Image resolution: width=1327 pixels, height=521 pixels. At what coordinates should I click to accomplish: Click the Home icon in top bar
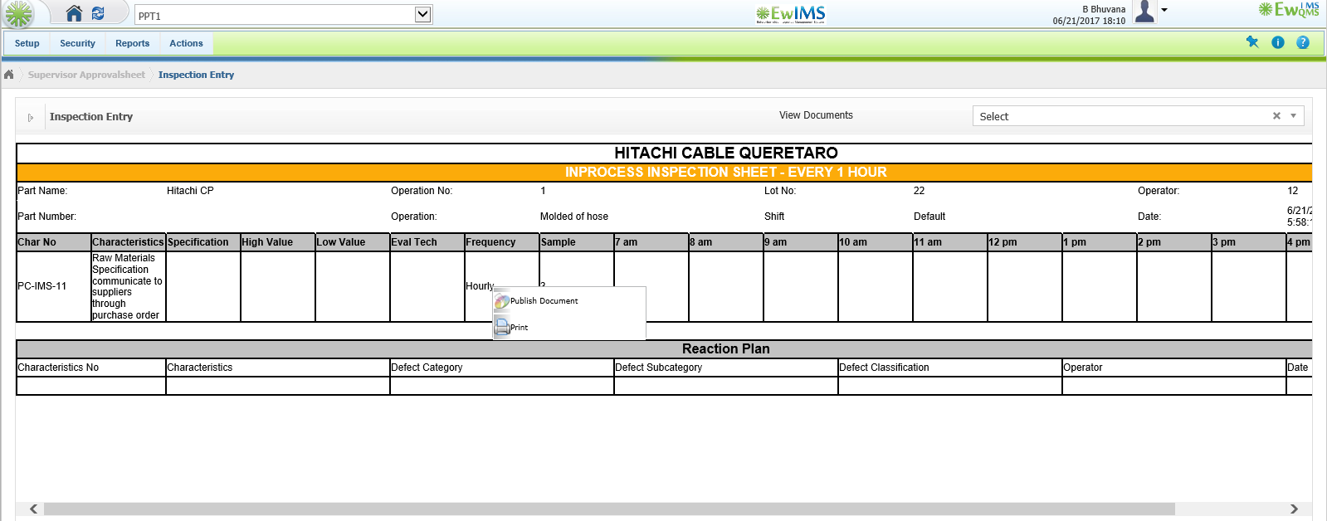[74, 13]
